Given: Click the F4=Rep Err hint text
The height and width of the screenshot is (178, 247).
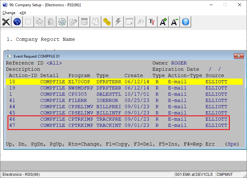Looking at the screenshot, I should click(x=199, y=144).
